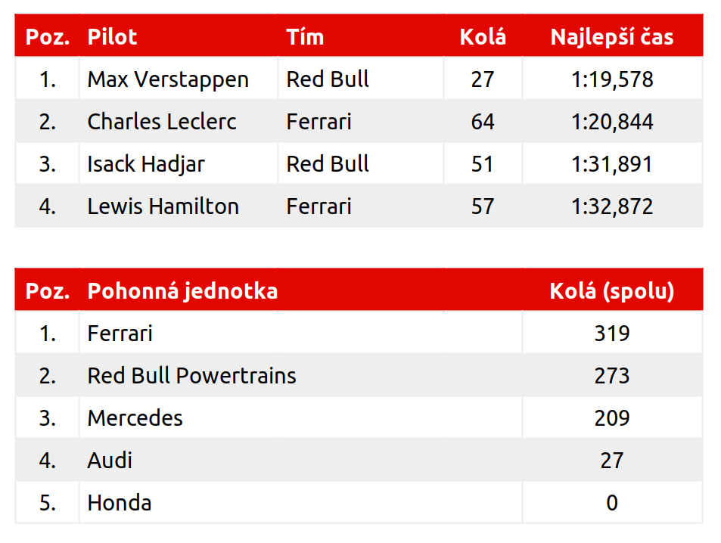721x543 pixels.
Task: Click the Red Bull Powertrains cell
Action: (192, 376)
